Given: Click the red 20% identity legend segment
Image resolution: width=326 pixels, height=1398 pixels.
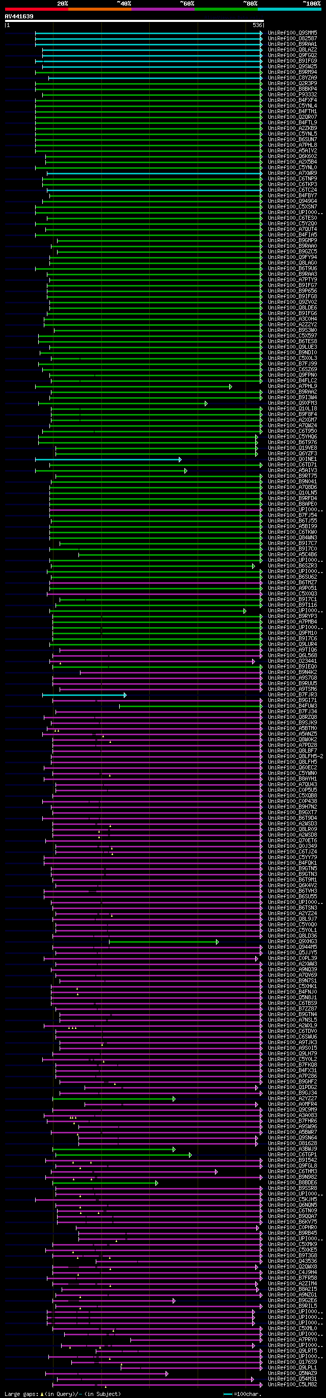Looking at the screenshot, I should (x=36, y=9).
